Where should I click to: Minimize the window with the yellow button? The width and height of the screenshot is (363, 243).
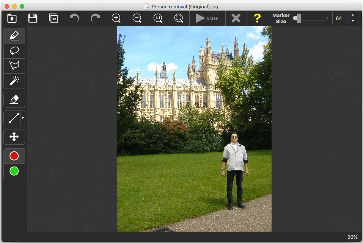point(14,6)
